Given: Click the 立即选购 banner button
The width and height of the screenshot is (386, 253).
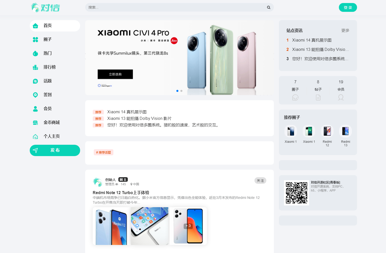Looking at the screenshot, I should 115,74.
